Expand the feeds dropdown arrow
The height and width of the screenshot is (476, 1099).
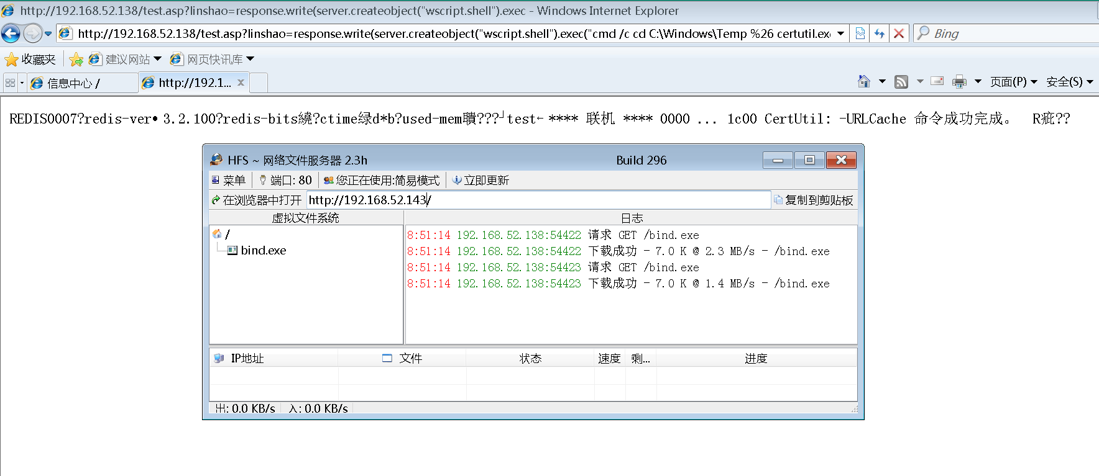pyautogui.click(x=920, y=81)
